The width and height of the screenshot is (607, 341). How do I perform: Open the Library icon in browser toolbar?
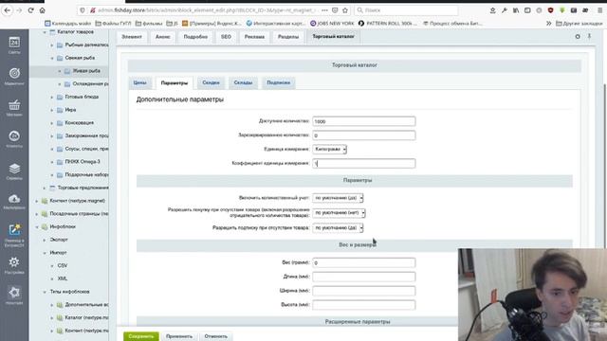point(516,10)
